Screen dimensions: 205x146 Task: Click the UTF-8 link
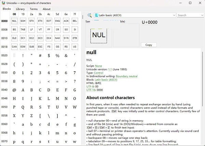(x=91, y=86)
